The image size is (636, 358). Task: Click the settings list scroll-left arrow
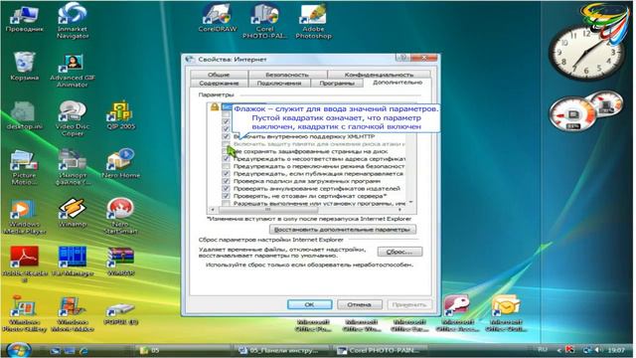[213, 210]
